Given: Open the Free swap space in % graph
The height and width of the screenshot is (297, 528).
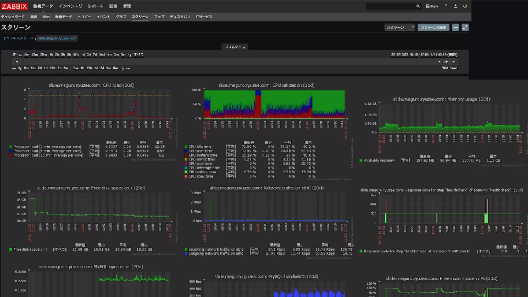Looking at the screenshot, I should click(449, 290).
